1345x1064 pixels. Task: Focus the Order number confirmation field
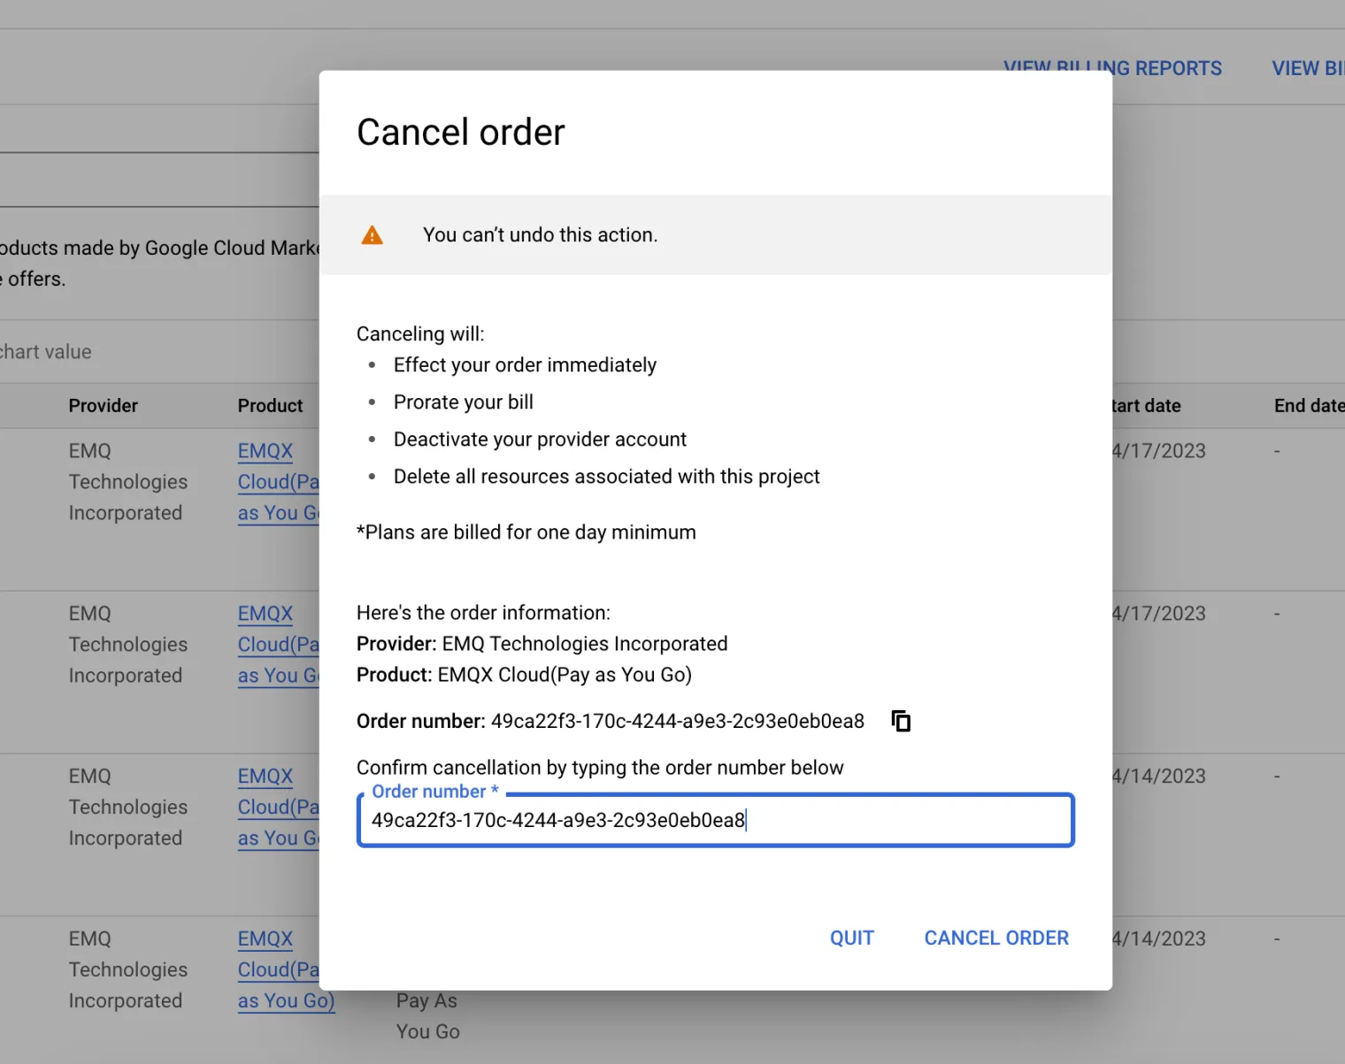tap(715, 821)
